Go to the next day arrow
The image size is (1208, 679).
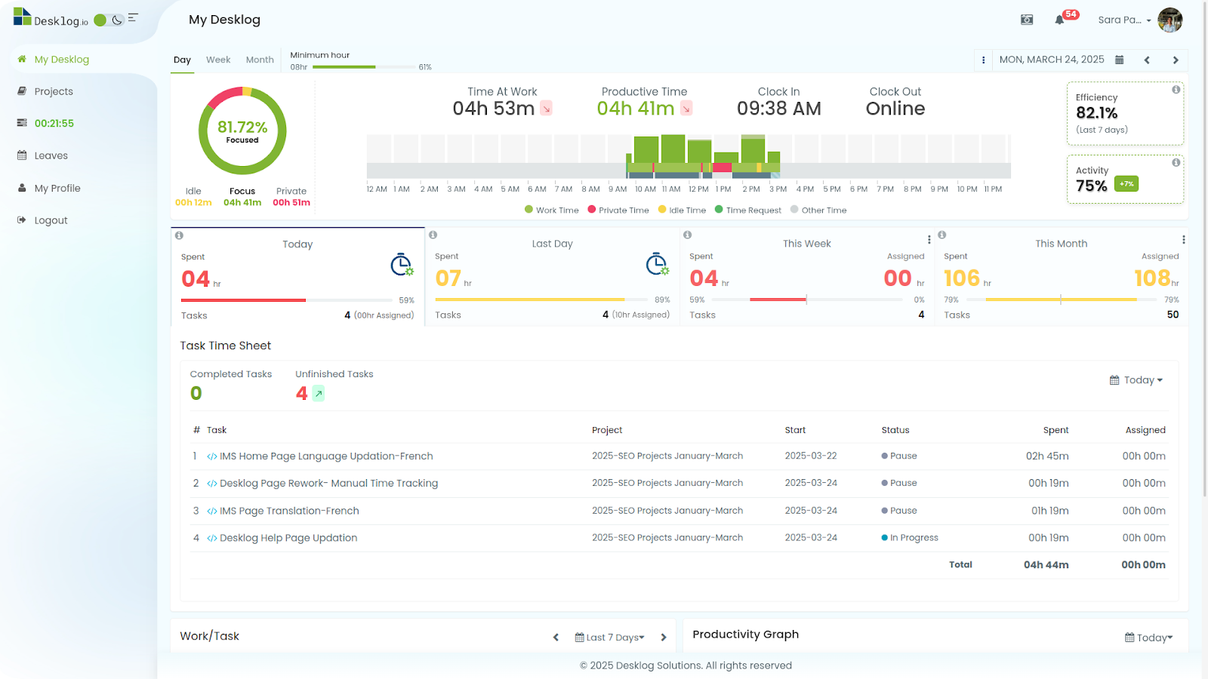1176,60
